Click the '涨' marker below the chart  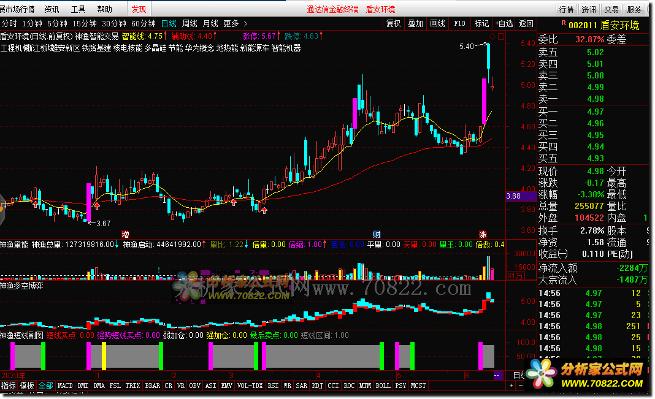coord(483,235)
